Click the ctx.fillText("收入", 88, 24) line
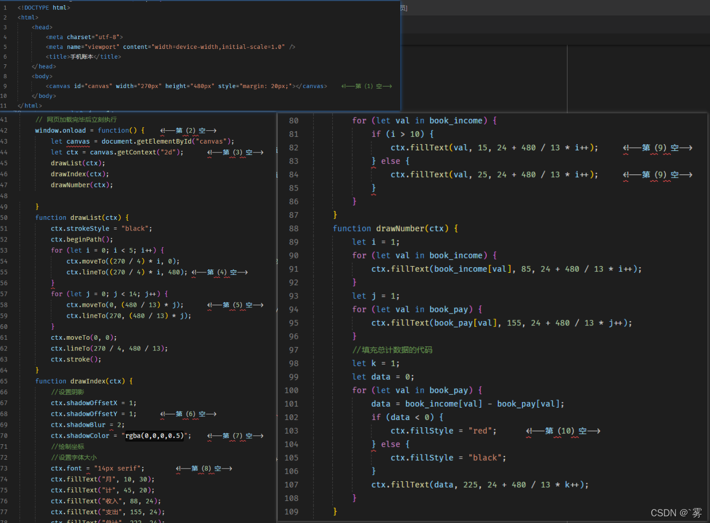The height and width of the screenshot is (523, 710). [106, 501]
